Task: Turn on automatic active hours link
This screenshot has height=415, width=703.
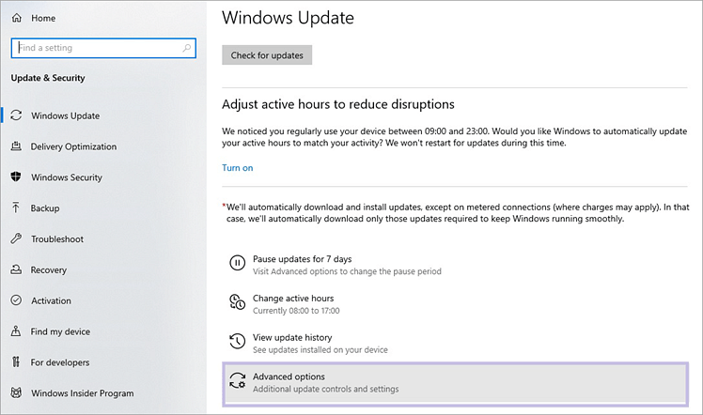Action: [237, 168]
